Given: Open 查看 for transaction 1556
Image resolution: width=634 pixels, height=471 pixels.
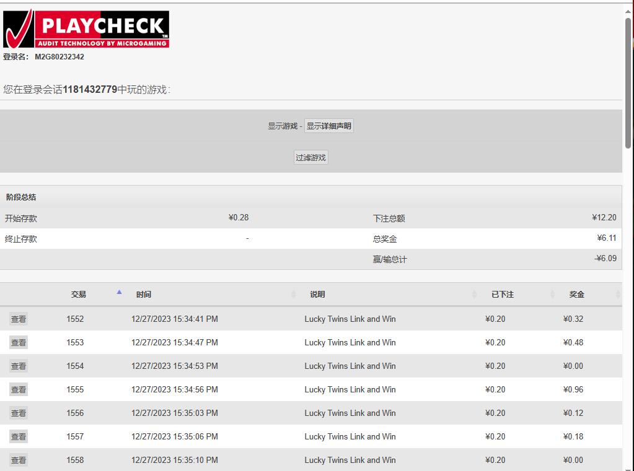Looking at the screenshot, I should [19, 413].
